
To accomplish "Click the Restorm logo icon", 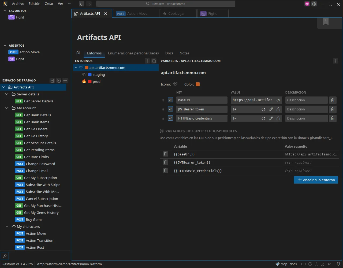I will (x=5, y=4).
